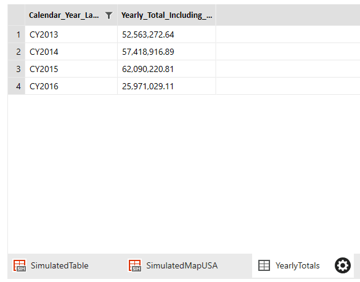Click the 62,090,220.81 value cell
The image size is (360, 282).
pos(166,69)
